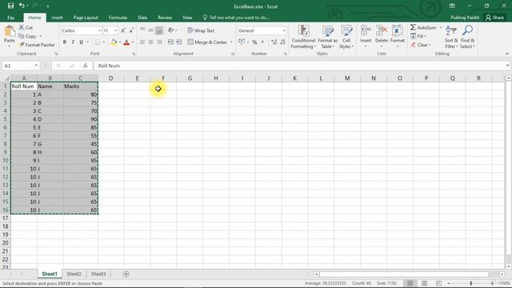Switch to the Sheet2 worksheet tab
The width and height of the screenshot is (512, 288).
pos(74,274)
